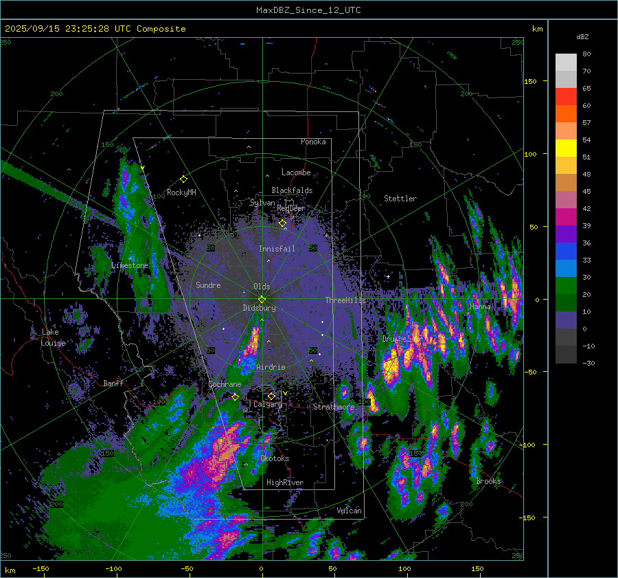This screenshot has width=618, height=578.
Task: Click the MaxDBZ_Since_12_UTC title
Action: tap(308, 10)
